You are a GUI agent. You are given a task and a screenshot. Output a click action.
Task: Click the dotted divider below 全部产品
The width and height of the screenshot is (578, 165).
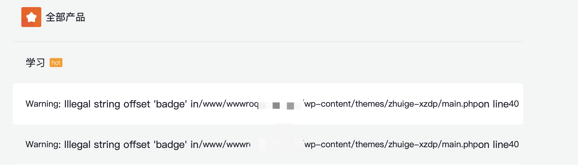pyautogui.click(x=268, y=42)
